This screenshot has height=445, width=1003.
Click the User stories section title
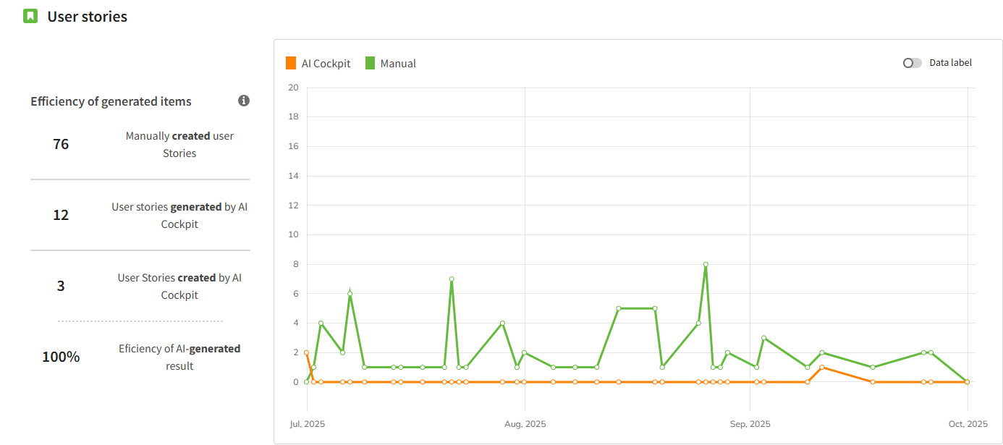87,17
